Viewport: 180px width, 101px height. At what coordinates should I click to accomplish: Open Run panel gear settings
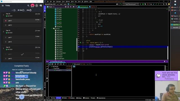(165, 61)
